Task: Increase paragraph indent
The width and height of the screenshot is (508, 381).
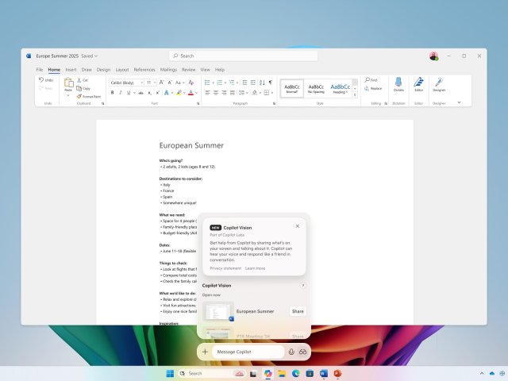Action: [253, 83]
